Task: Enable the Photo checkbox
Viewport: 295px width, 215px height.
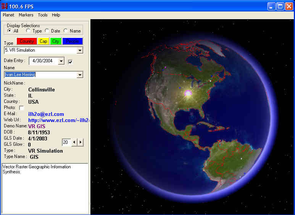Action: [21, 108]
